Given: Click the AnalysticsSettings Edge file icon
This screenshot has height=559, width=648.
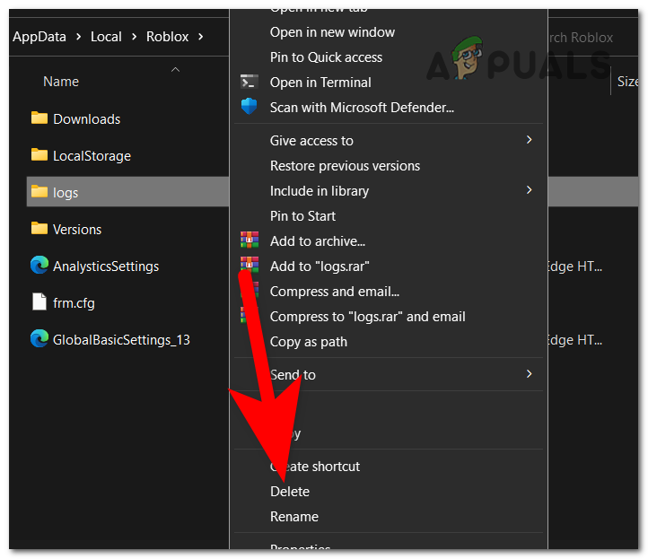Looking at the screenshot, I should pyautogui.click(x=39, y=266).
